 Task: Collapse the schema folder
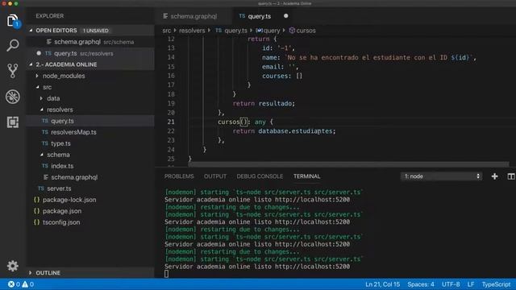[42, 155]
